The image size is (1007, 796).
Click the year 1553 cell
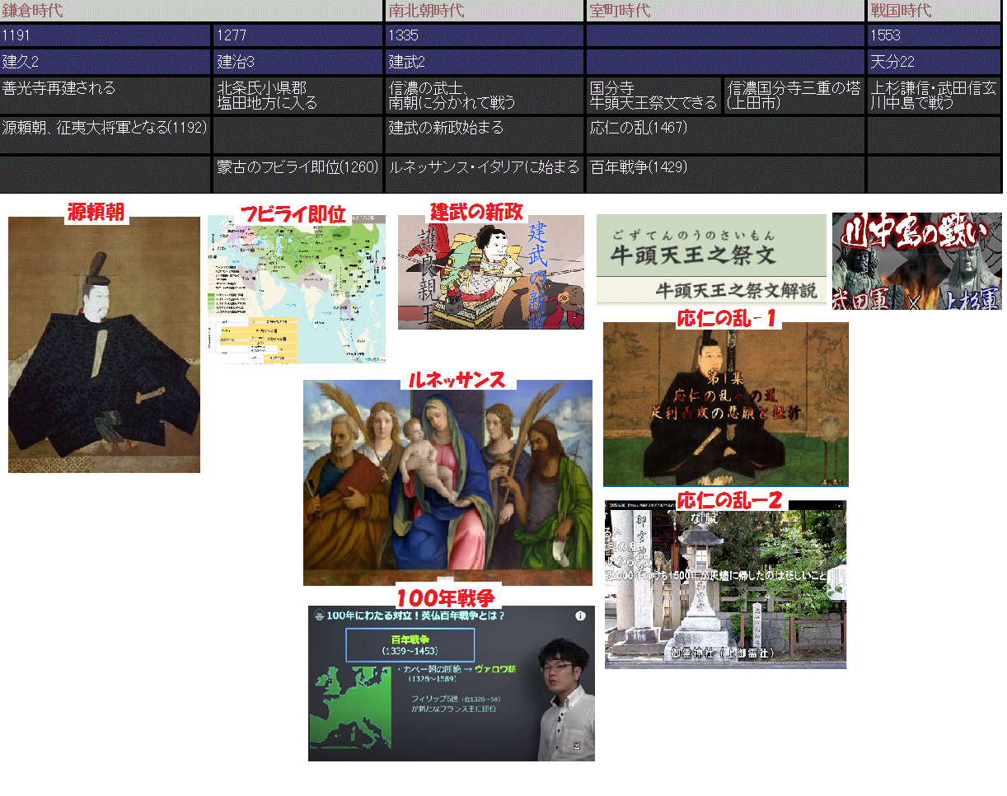934,35
